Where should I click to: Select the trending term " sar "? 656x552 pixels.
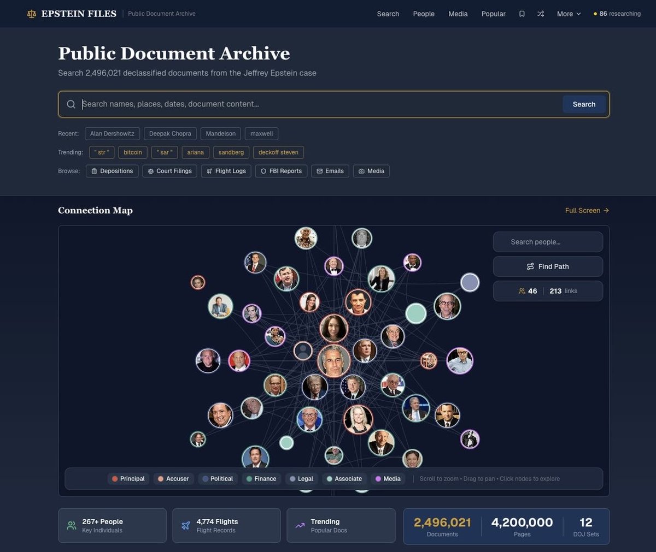(165, 152)
